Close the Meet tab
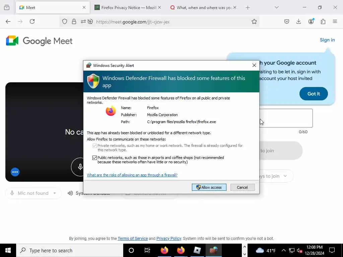 tap(84, 7)
